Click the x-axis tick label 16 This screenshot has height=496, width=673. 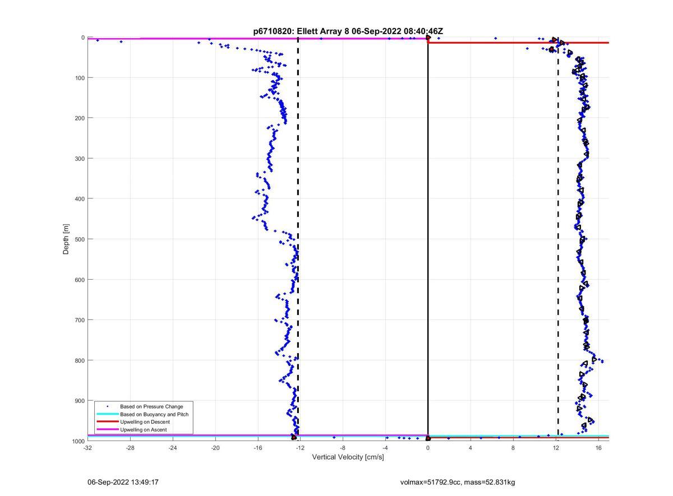click(598, 448)
